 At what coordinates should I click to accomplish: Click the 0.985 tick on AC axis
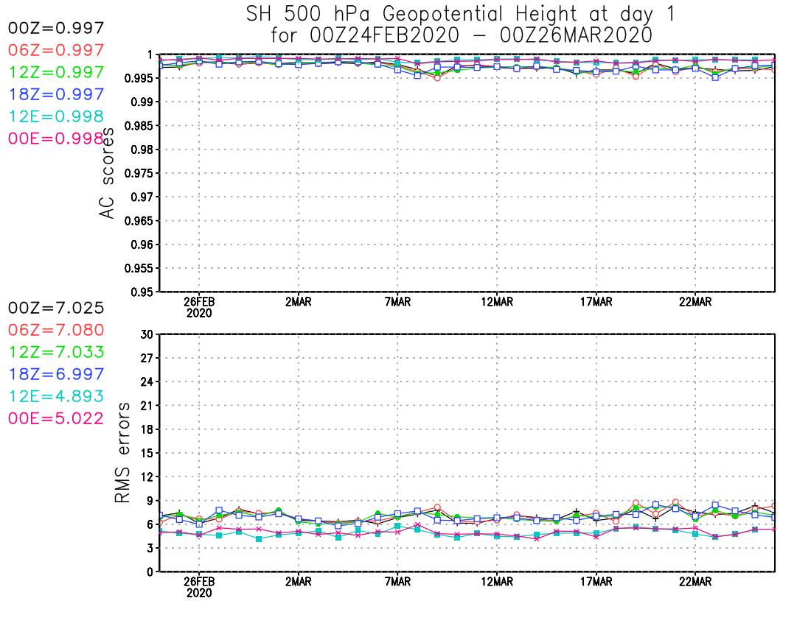(139, 125)
